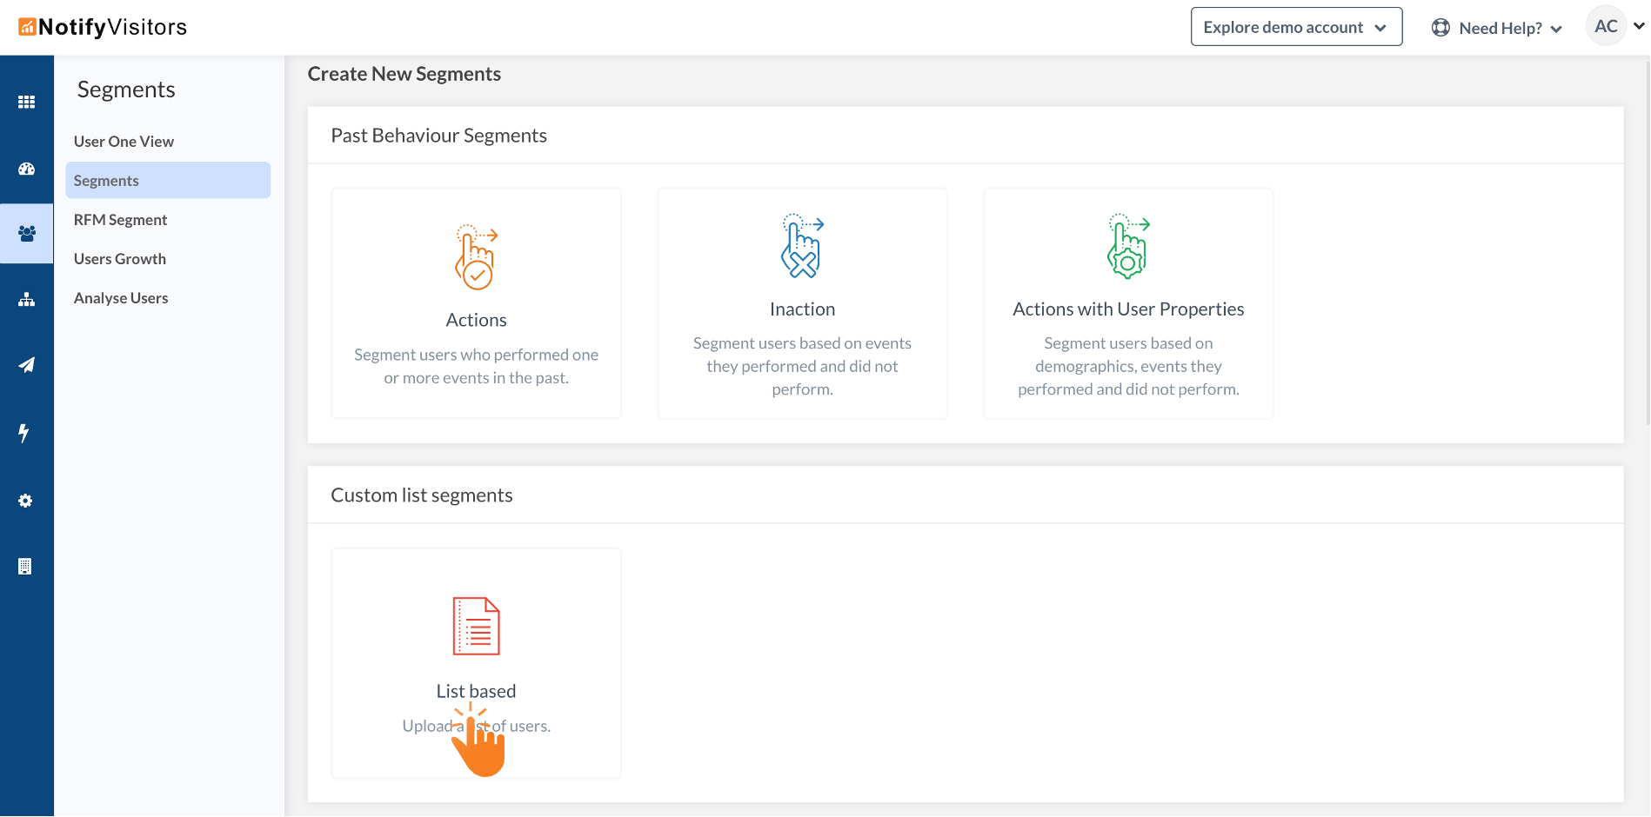Select the users group sidebar icon

coord(26,233)
